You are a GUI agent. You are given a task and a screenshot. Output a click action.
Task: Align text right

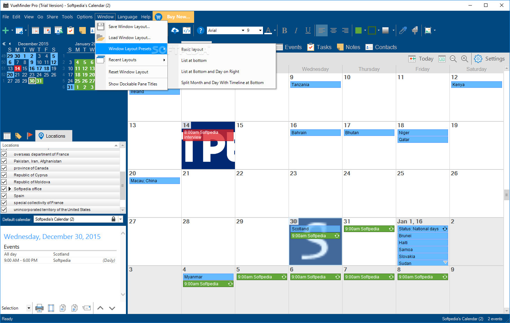click(x=345, y=30)
